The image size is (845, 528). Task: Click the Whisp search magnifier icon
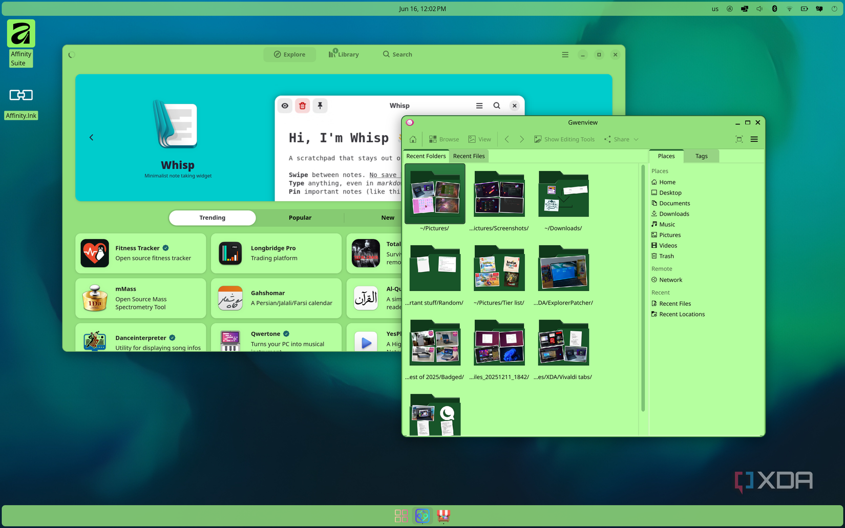click(x=497, y=106)
